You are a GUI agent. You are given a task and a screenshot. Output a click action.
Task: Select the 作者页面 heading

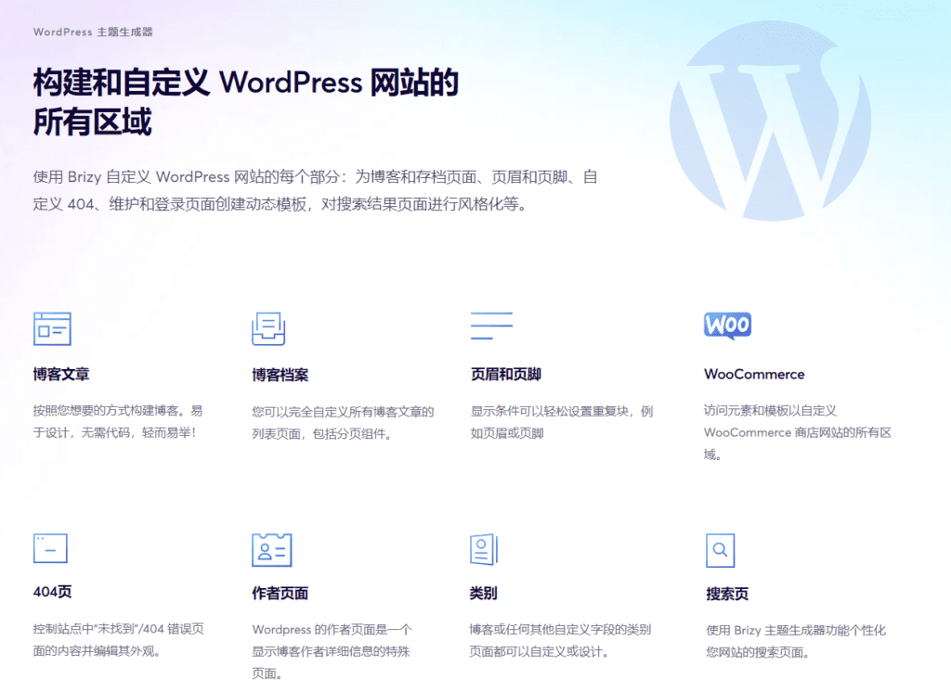point(280,594)
